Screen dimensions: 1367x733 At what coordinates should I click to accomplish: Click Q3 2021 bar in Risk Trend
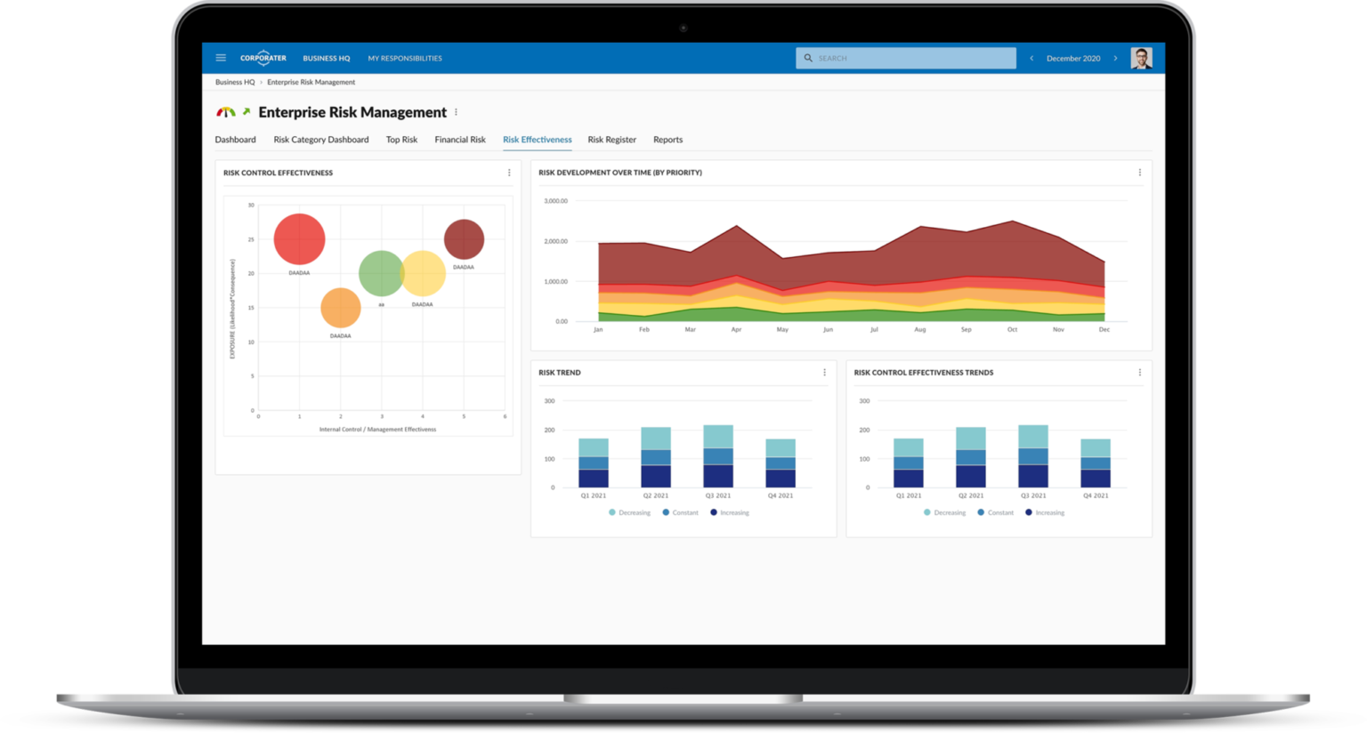pyautogui.click(x=718, y=456)
